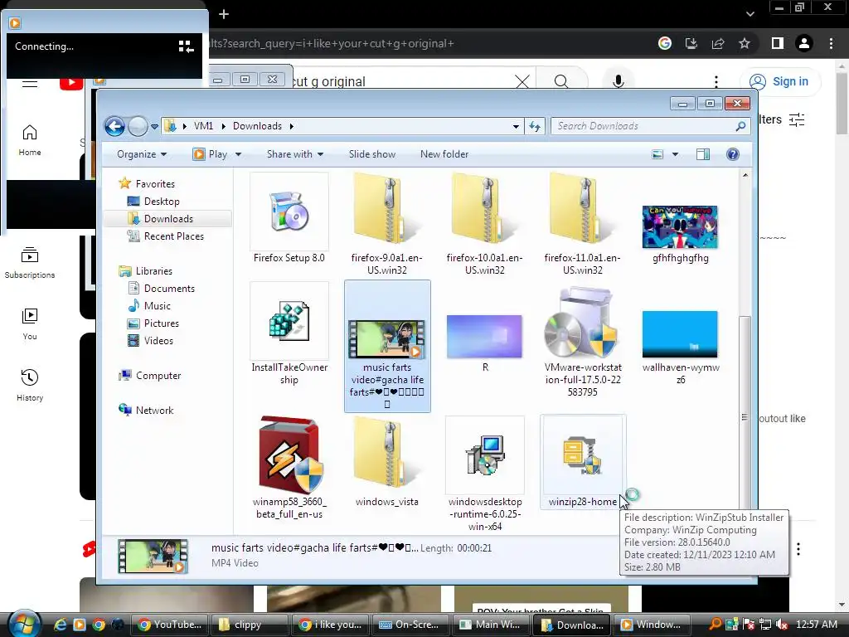Clear the YouTube search box

[x=522, y=82]
